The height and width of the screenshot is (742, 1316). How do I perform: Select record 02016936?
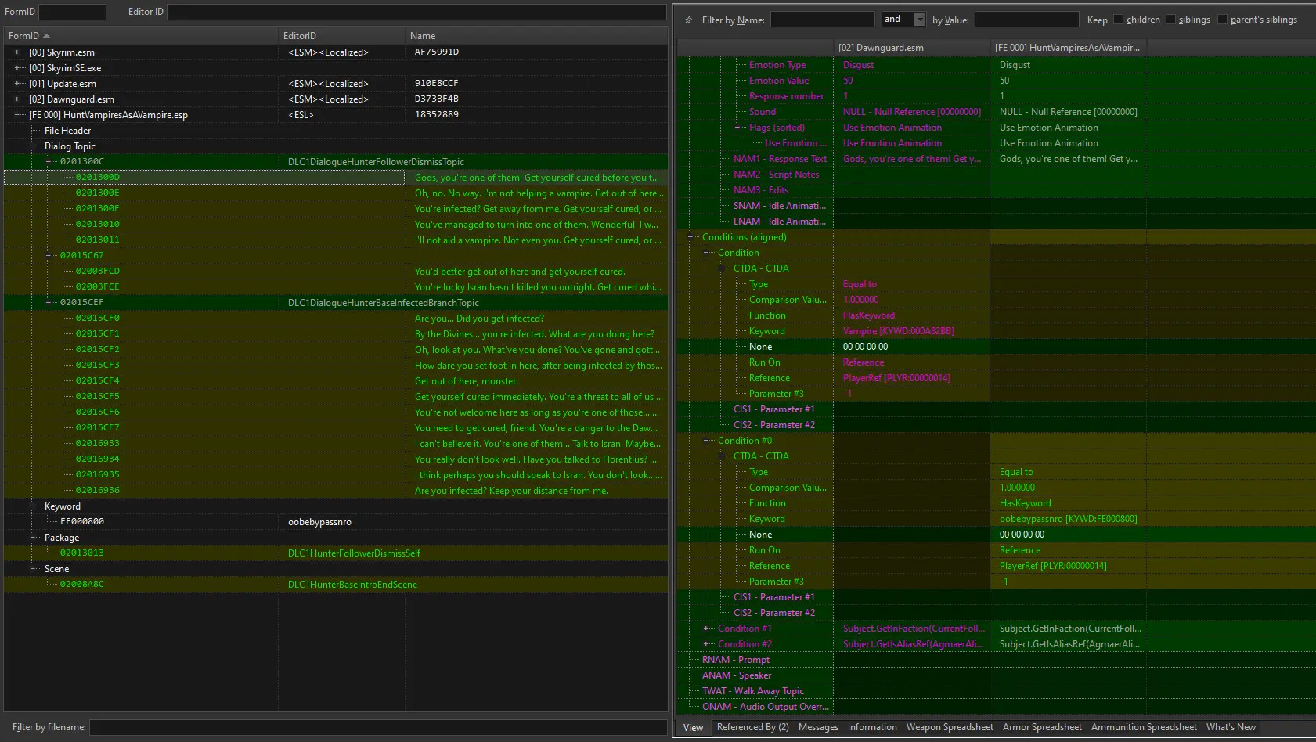point(336,491)
